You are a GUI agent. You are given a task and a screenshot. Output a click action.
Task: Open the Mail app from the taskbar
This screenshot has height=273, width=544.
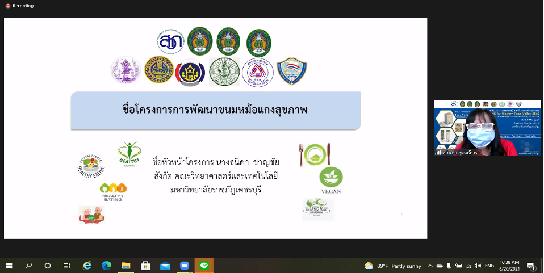click(x=165, y=266)
